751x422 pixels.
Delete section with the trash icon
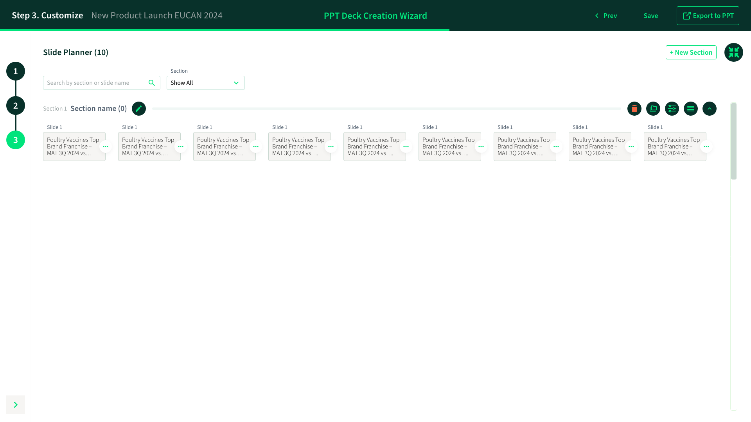pyautogui.click(x=634, y=109)
